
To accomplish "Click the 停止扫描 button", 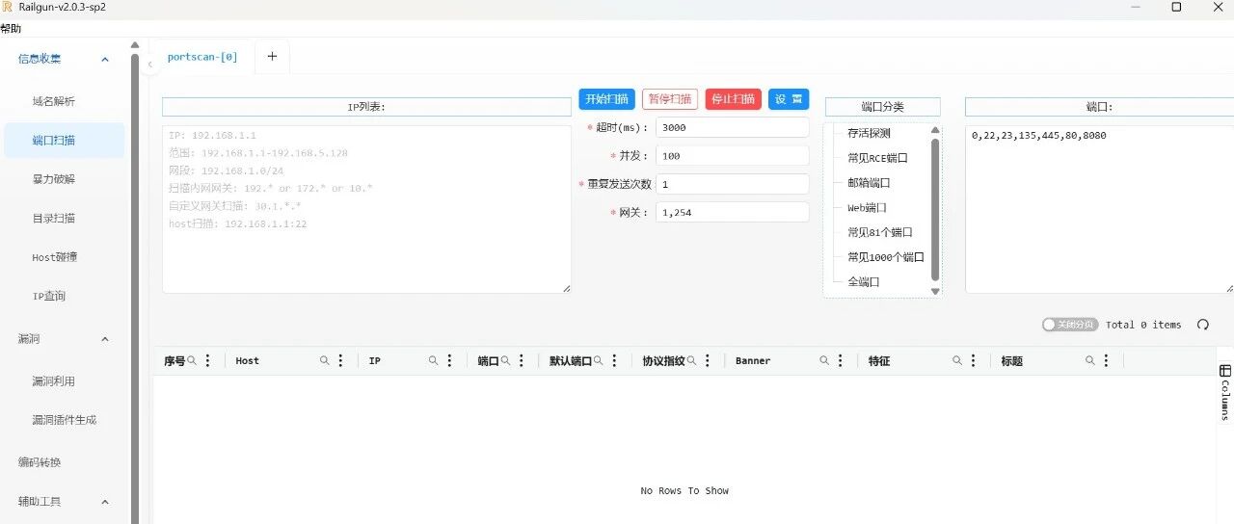I will point(733,99).
